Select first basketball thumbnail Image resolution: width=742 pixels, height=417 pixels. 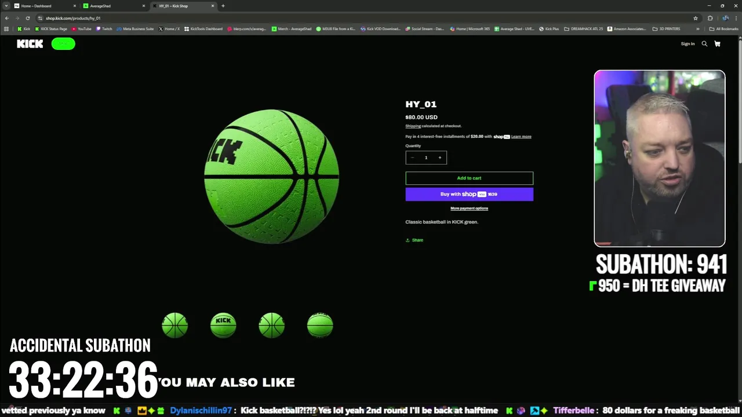point(174,325)
